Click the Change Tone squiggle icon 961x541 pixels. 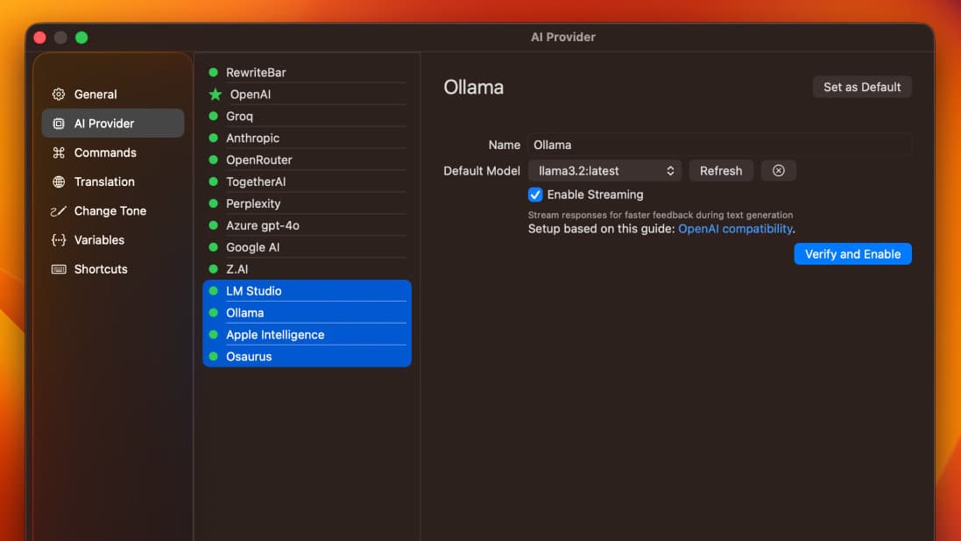click(59, 211)
